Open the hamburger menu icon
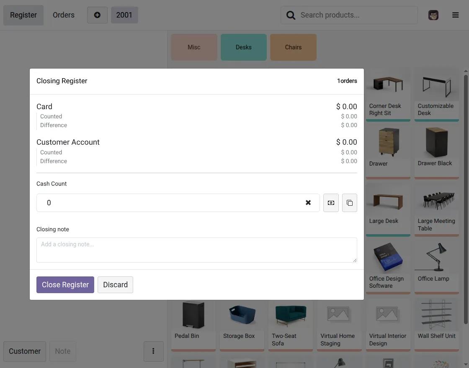Screen dimensions: 469x368 455,15
